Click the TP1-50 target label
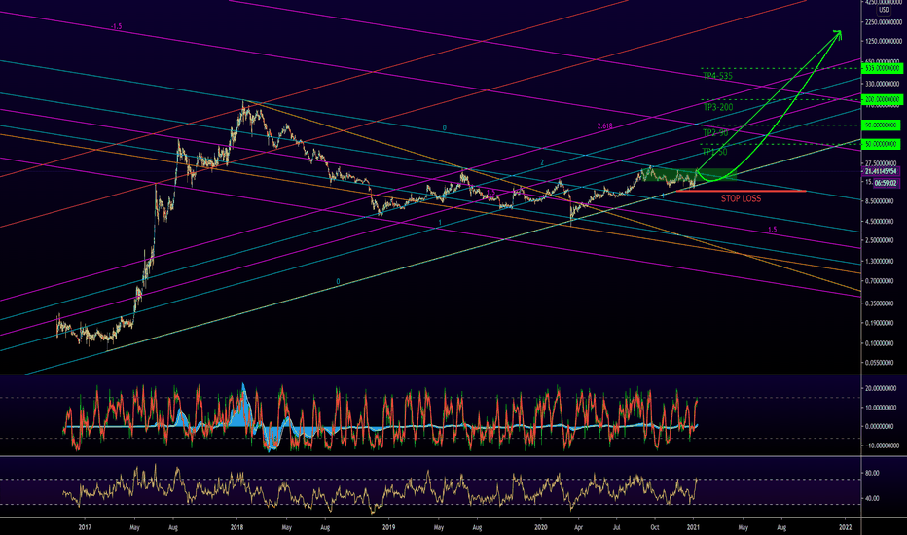This screenshot has width=907, height=535. [x=714, y=152]
